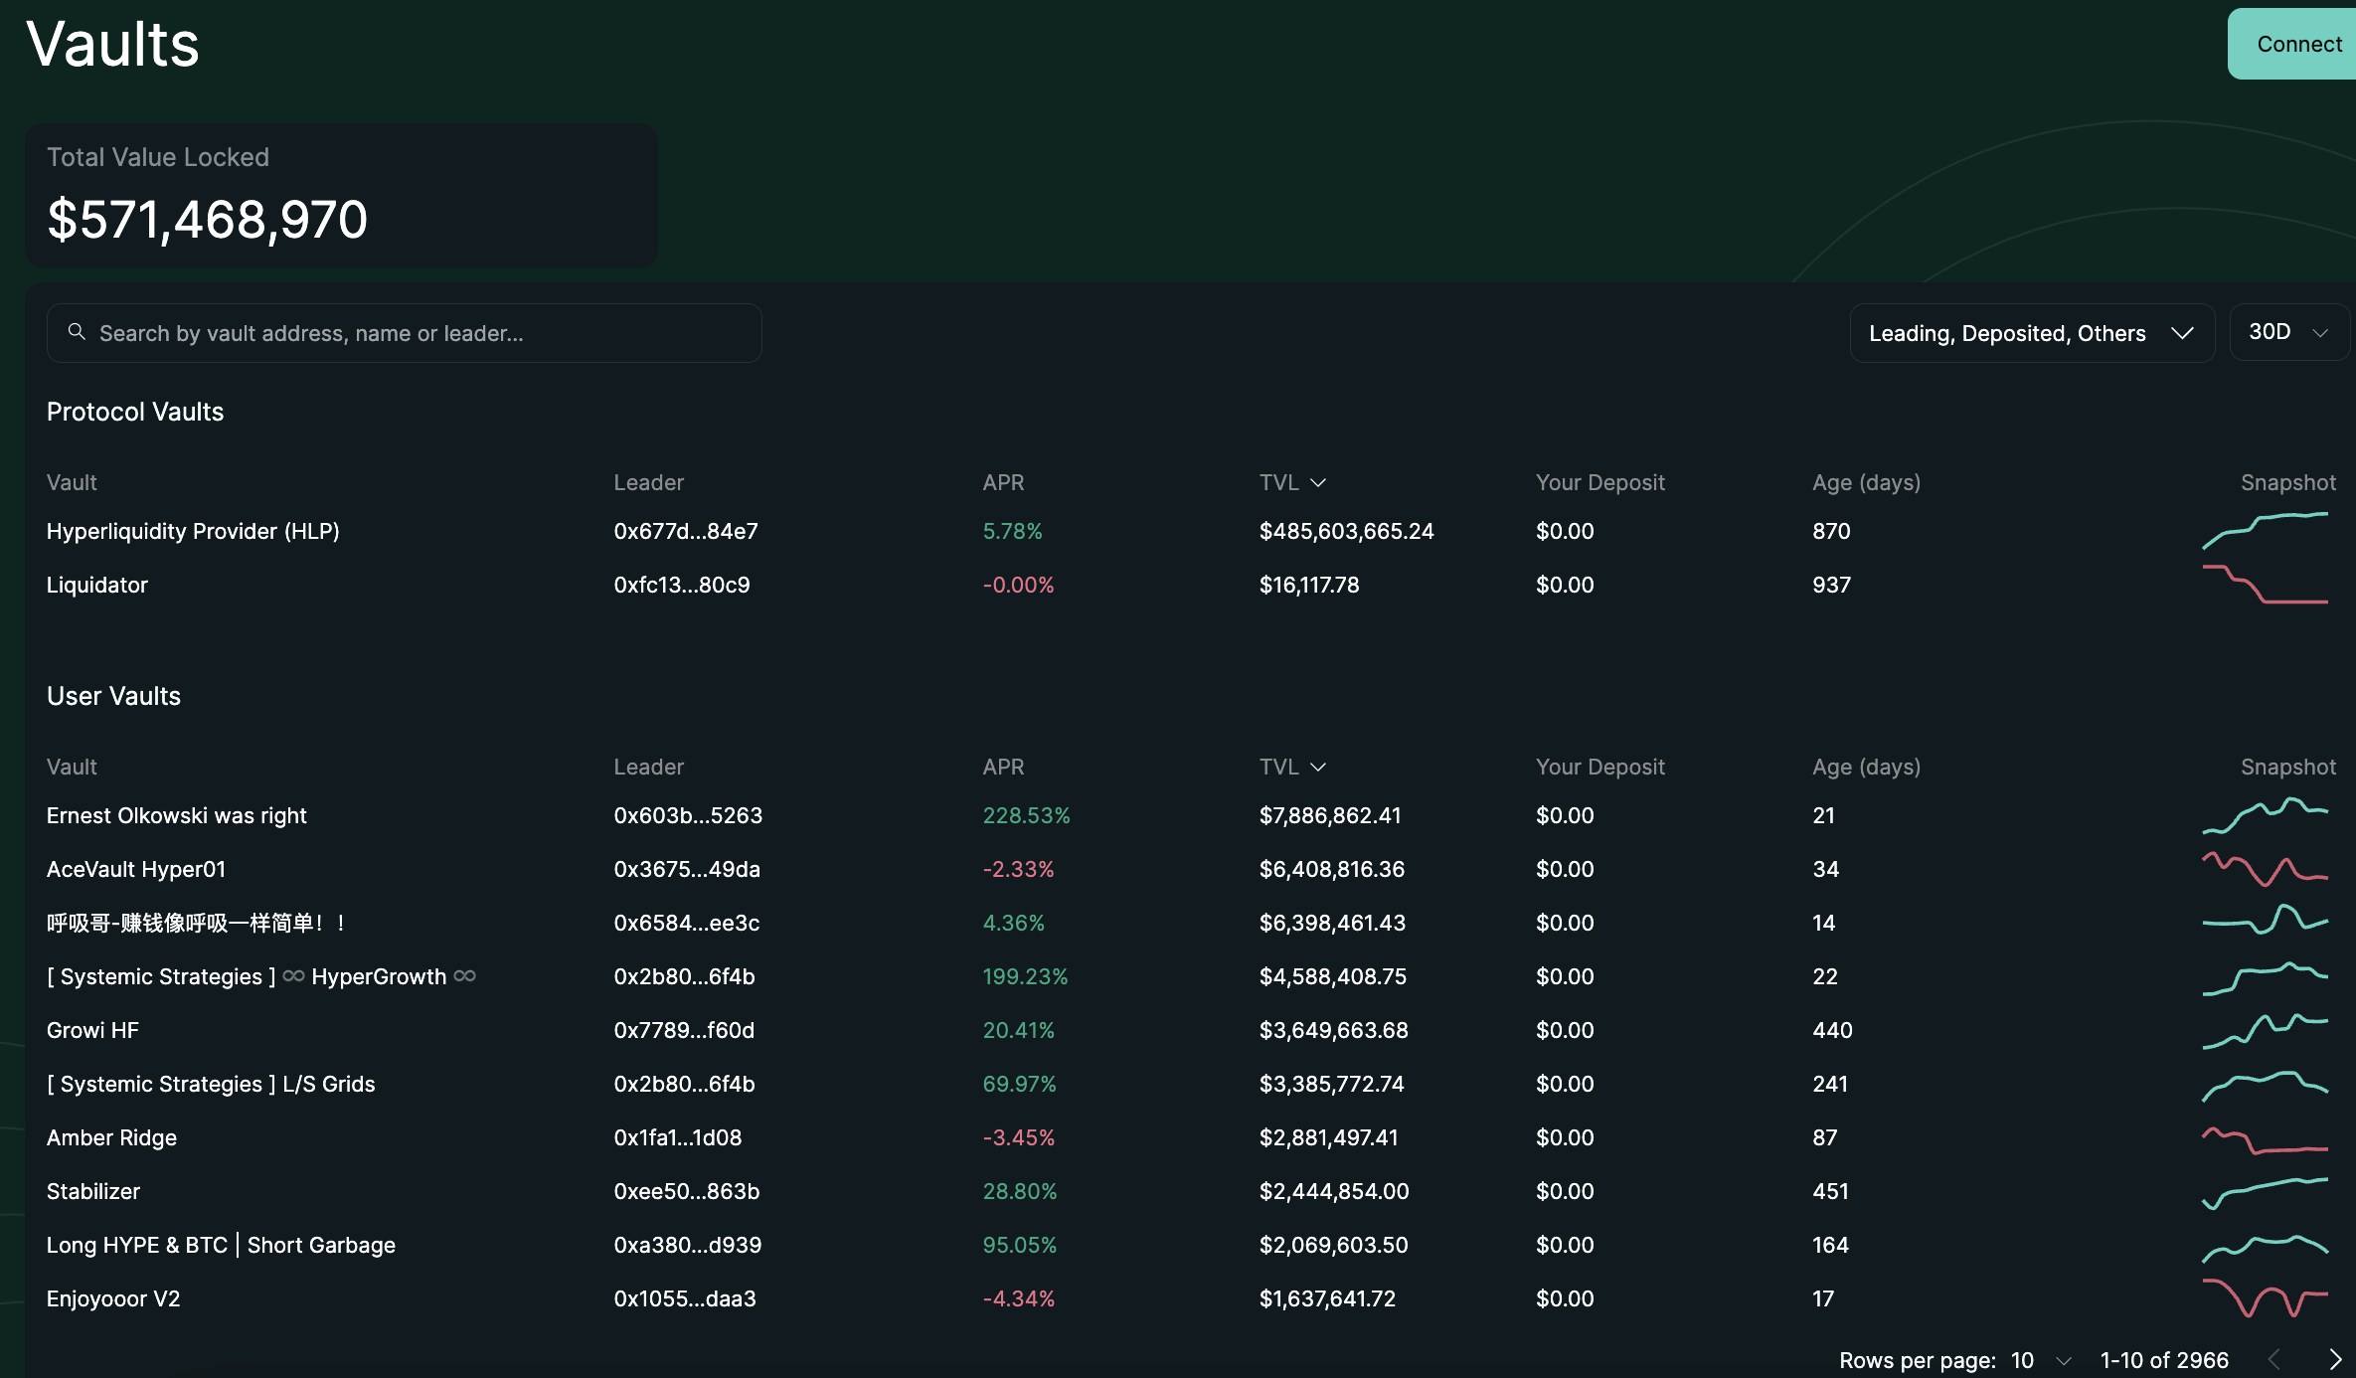Image resolution: width=2356 pixels, height=1378 pixels.
Task: Go to next page arrow
Action: pos(2335,1359)
